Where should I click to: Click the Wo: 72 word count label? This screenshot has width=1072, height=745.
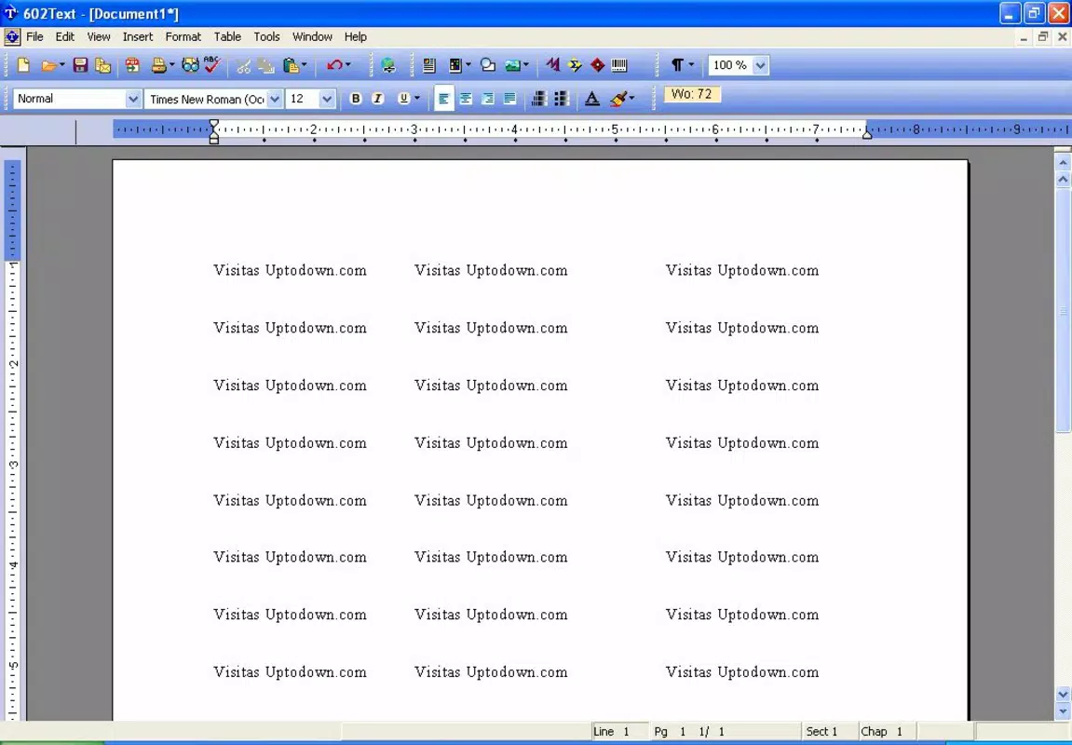[x=691, y=94]
